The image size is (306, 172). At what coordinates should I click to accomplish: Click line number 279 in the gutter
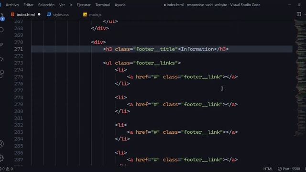click(x=19, y=104)
